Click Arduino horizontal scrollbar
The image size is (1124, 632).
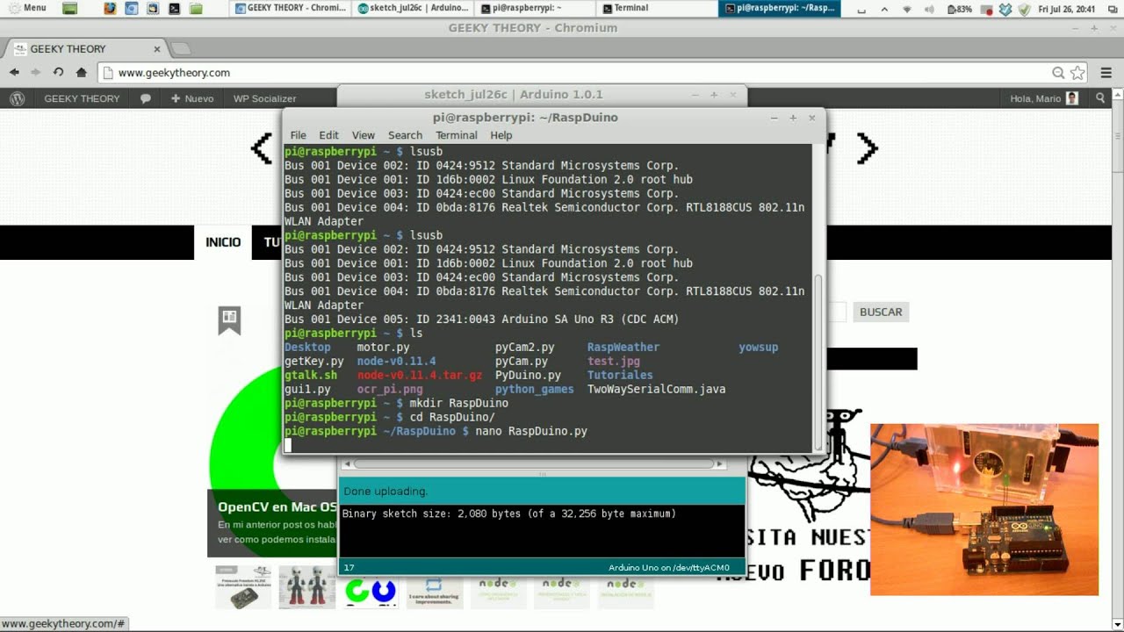coord(534,463)
